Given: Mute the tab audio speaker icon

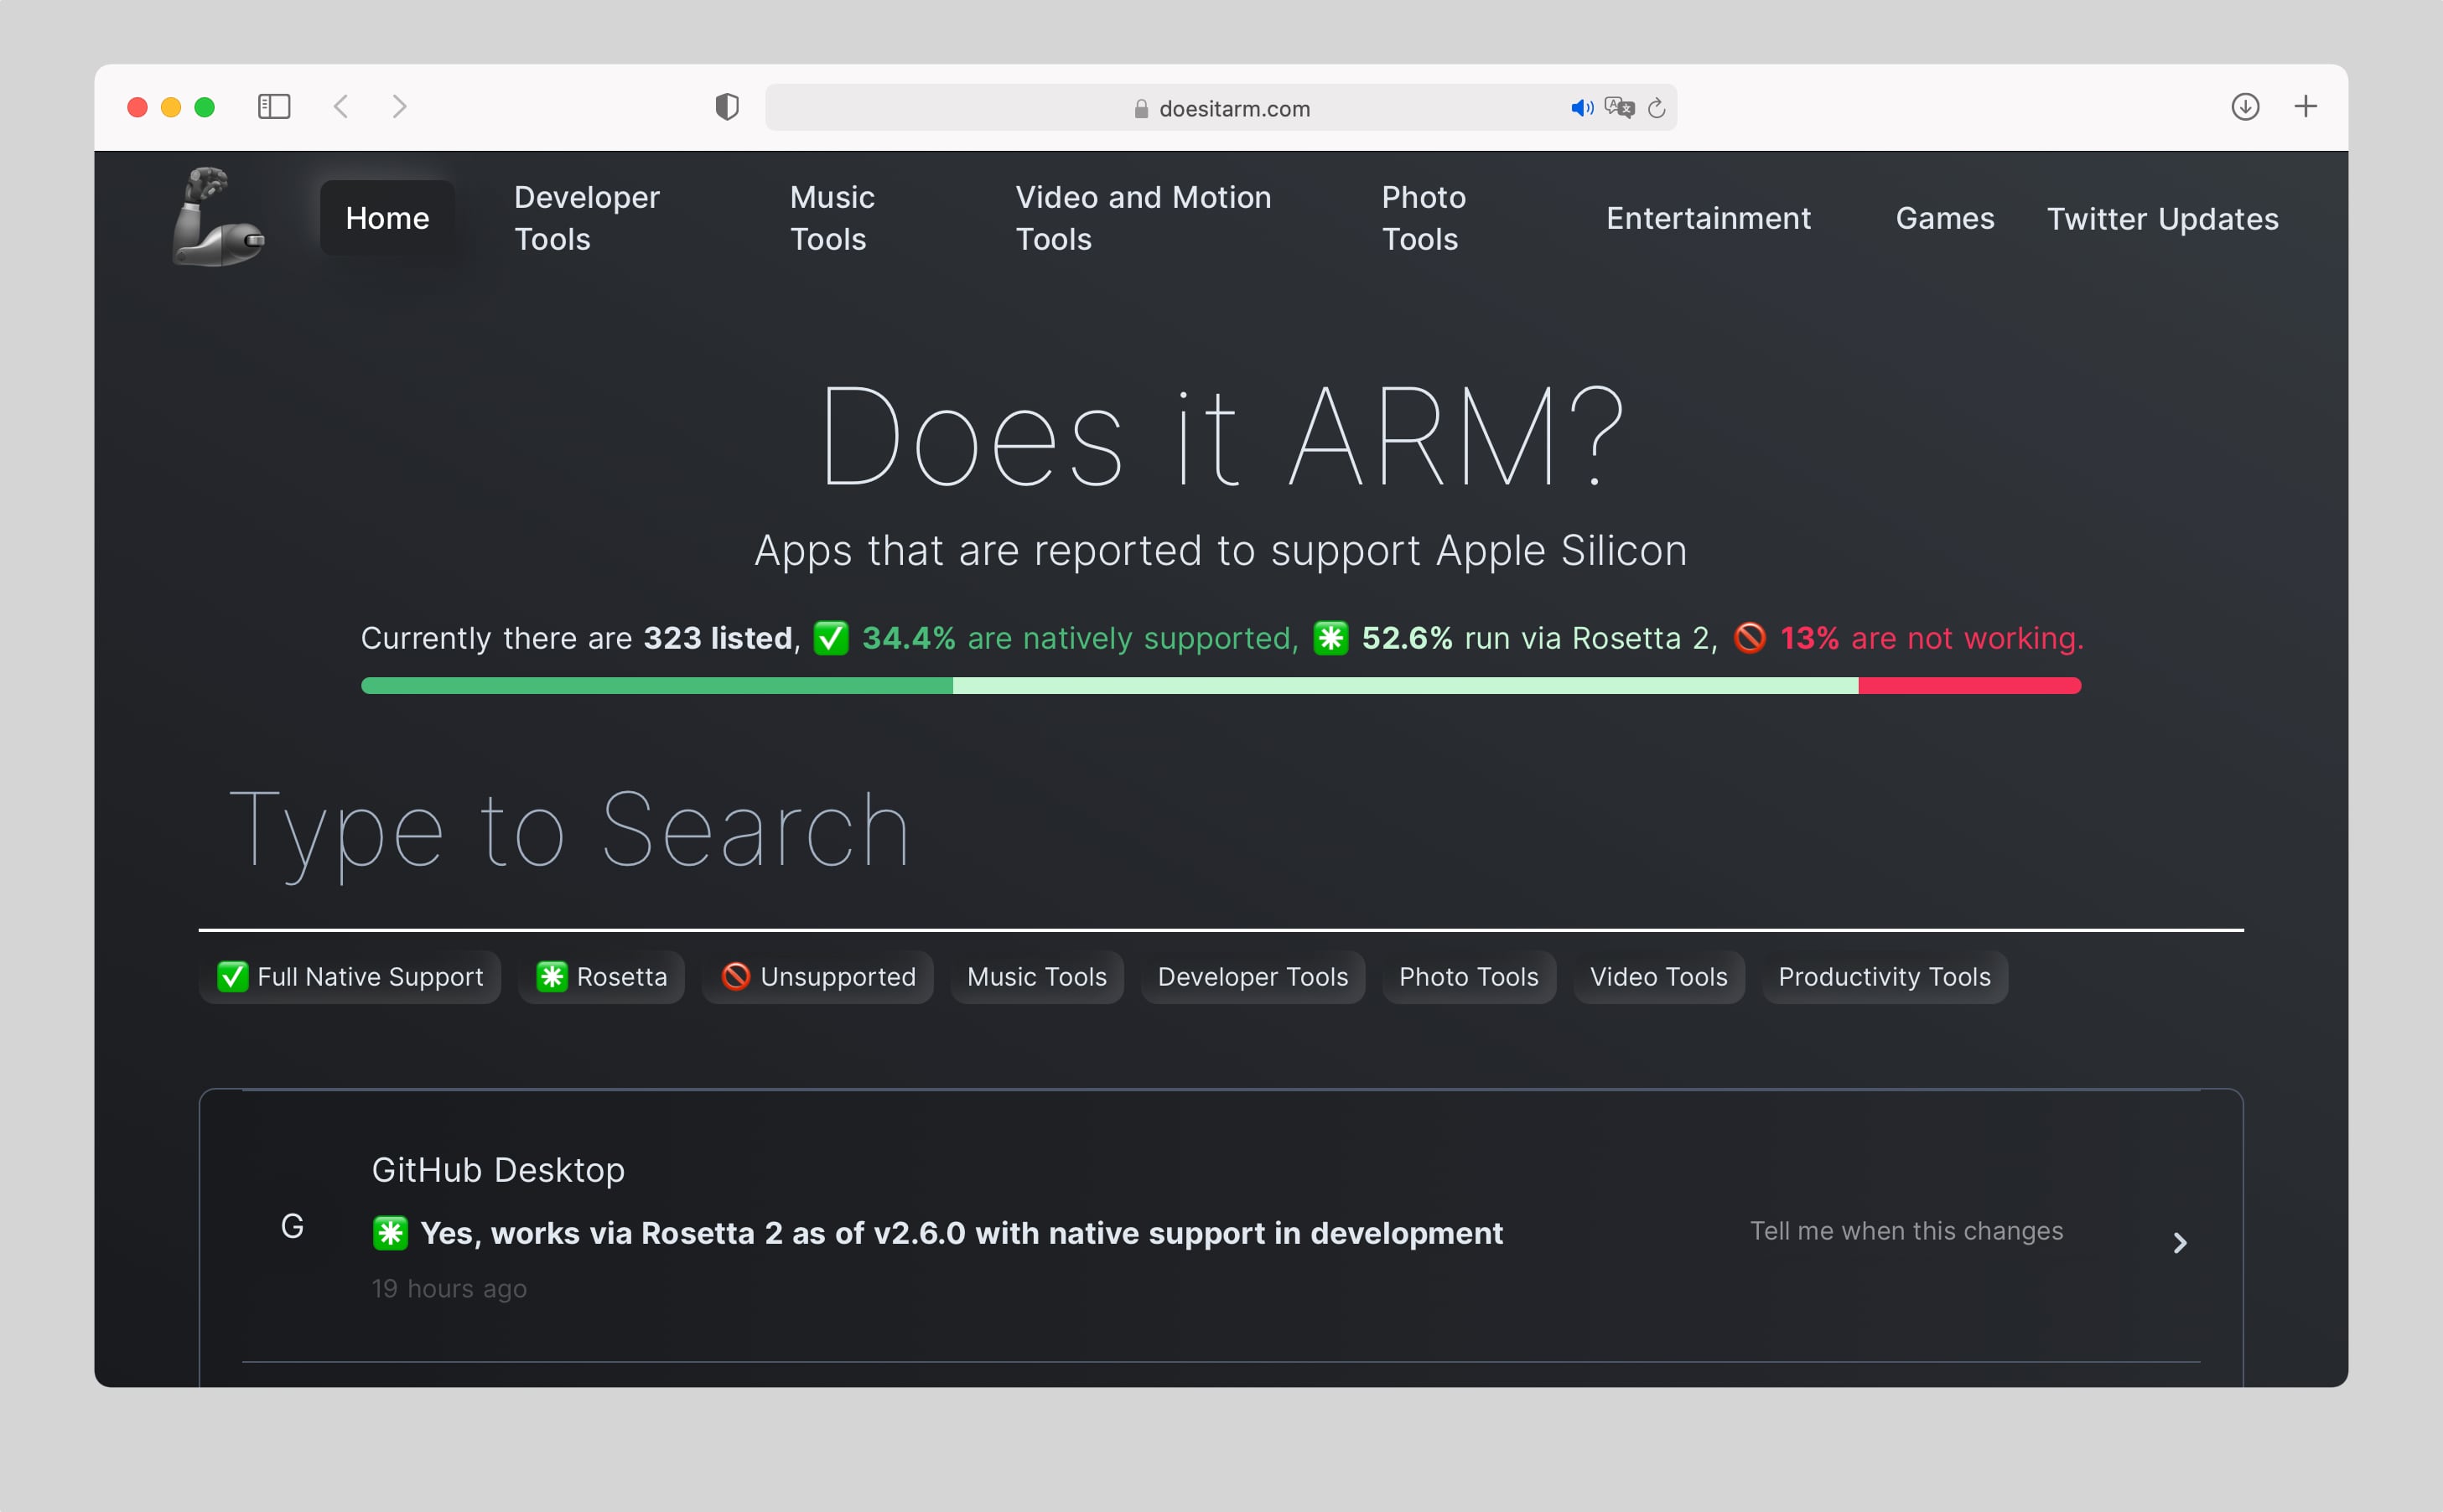Looking at the screenshot, I should 1580,108.
